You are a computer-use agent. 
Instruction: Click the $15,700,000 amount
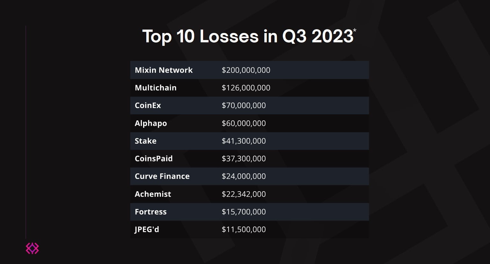point(244,212)
